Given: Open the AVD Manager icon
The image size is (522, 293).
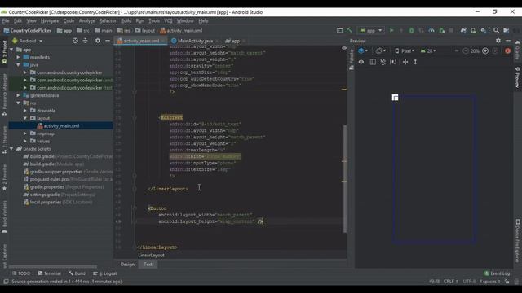Looking at the screenshot, I should point(473,30).
